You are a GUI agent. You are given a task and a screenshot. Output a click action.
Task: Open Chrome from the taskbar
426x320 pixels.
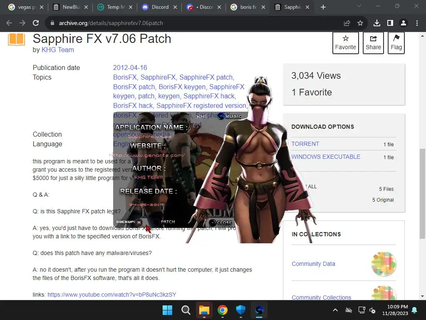223,310
